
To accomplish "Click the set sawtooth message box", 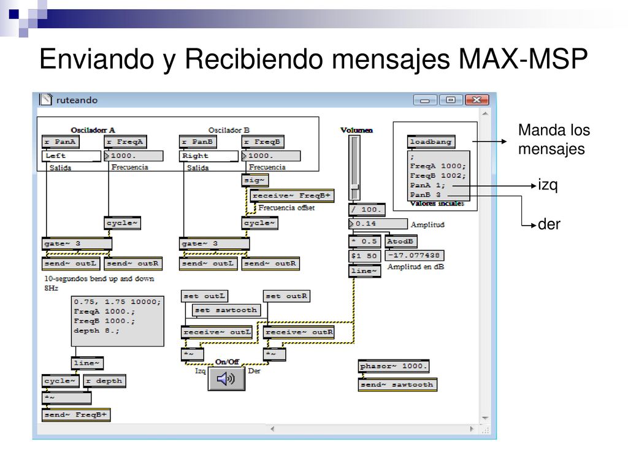I will 226,310.
